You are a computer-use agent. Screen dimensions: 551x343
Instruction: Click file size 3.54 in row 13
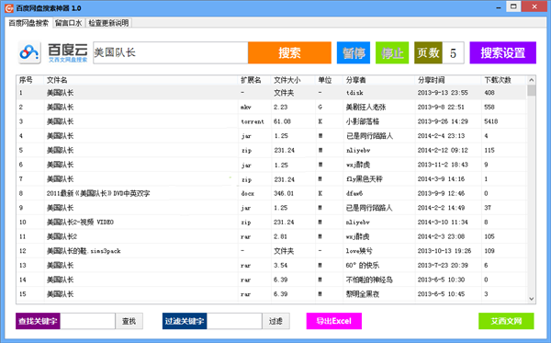(x=280, y=265)
